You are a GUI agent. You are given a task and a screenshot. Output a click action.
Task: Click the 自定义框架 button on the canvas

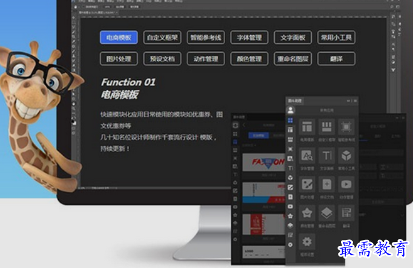162,38
